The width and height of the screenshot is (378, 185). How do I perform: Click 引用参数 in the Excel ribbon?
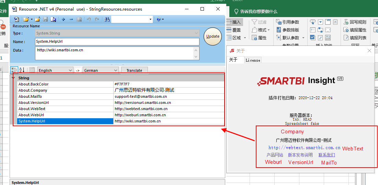(288, 22)
